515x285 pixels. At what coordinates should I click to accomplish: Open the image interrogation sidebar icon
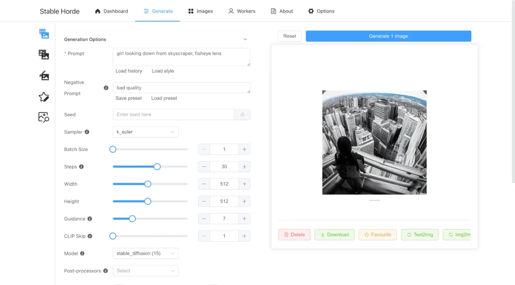click(x=44, y=117)
